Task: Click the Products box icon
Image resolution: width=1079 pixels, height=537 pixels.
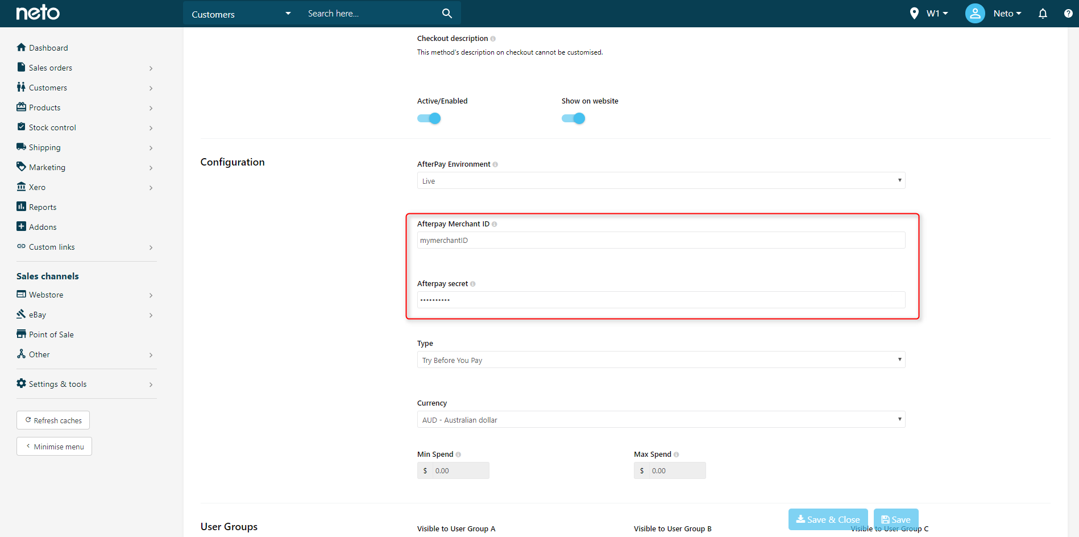Action: pyautogui.click(x=21, y=107)
